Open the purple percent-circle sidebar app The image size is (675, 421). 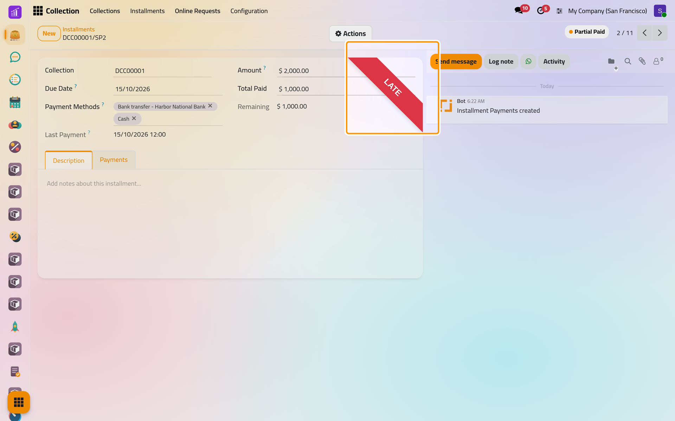point(15,147)
